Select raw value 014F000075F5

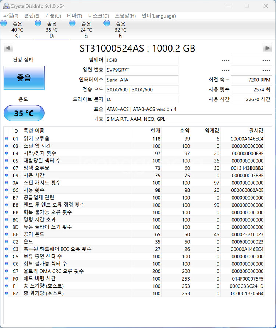(248, 279)
